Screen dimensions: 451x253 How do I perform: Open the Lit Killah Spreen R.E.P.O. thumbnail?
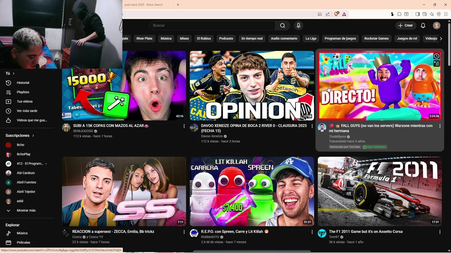(252, 191)
